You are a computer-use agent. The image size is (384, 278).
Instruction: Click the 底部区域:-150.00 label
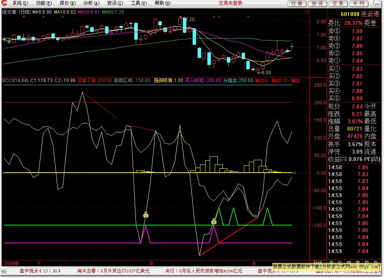coord(132,80)
